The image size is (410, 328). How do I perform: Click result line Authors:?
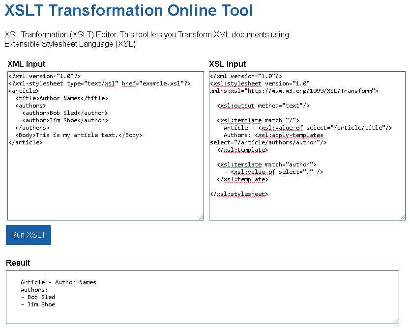[x=34, y=290]
